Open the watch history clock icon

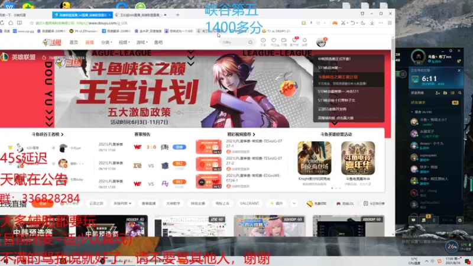coord(263,41)
